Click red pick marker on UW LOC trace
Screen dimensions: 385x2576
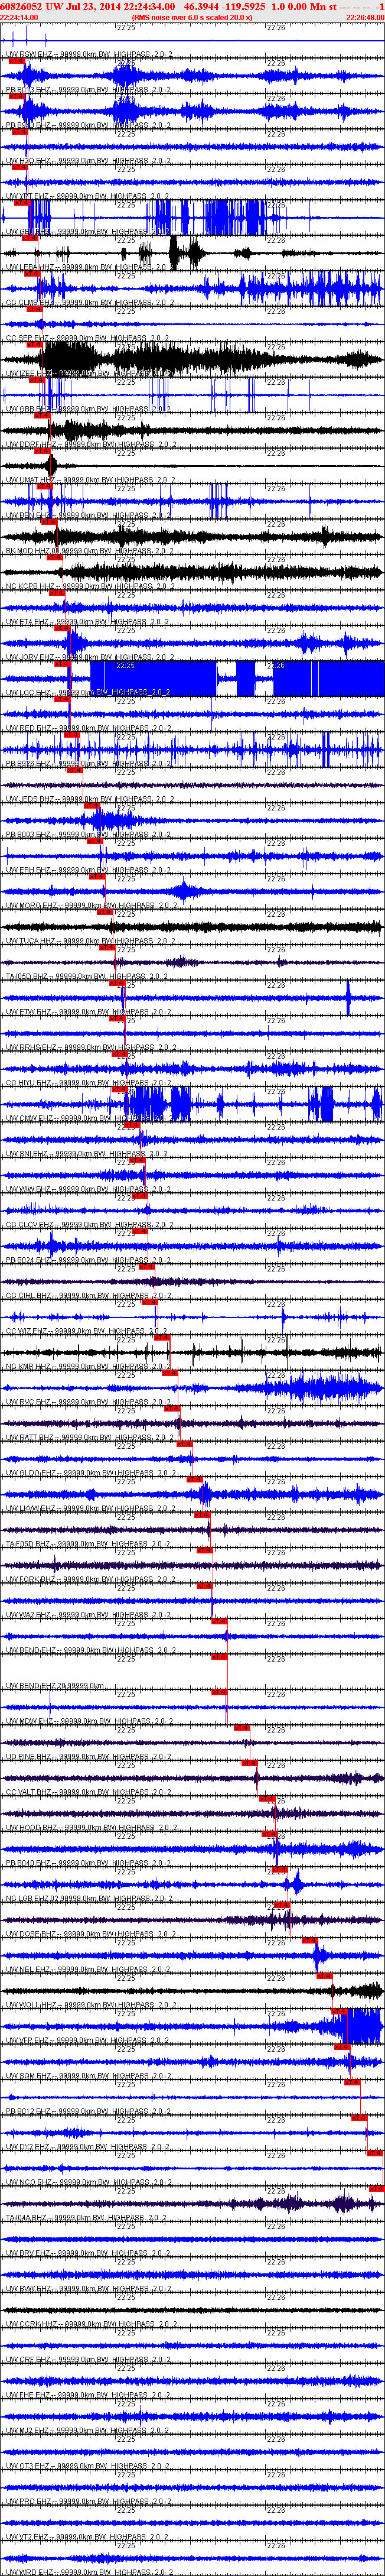coord(63,699)
